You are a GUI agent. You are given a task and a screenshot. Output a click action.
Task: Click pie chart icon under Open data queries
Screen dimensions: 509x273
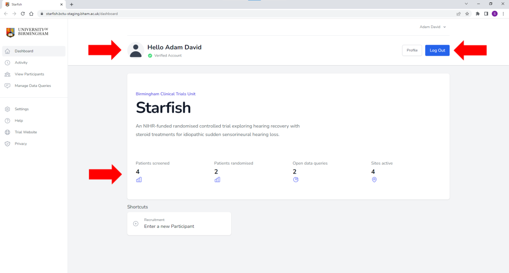tap(296, 179)
